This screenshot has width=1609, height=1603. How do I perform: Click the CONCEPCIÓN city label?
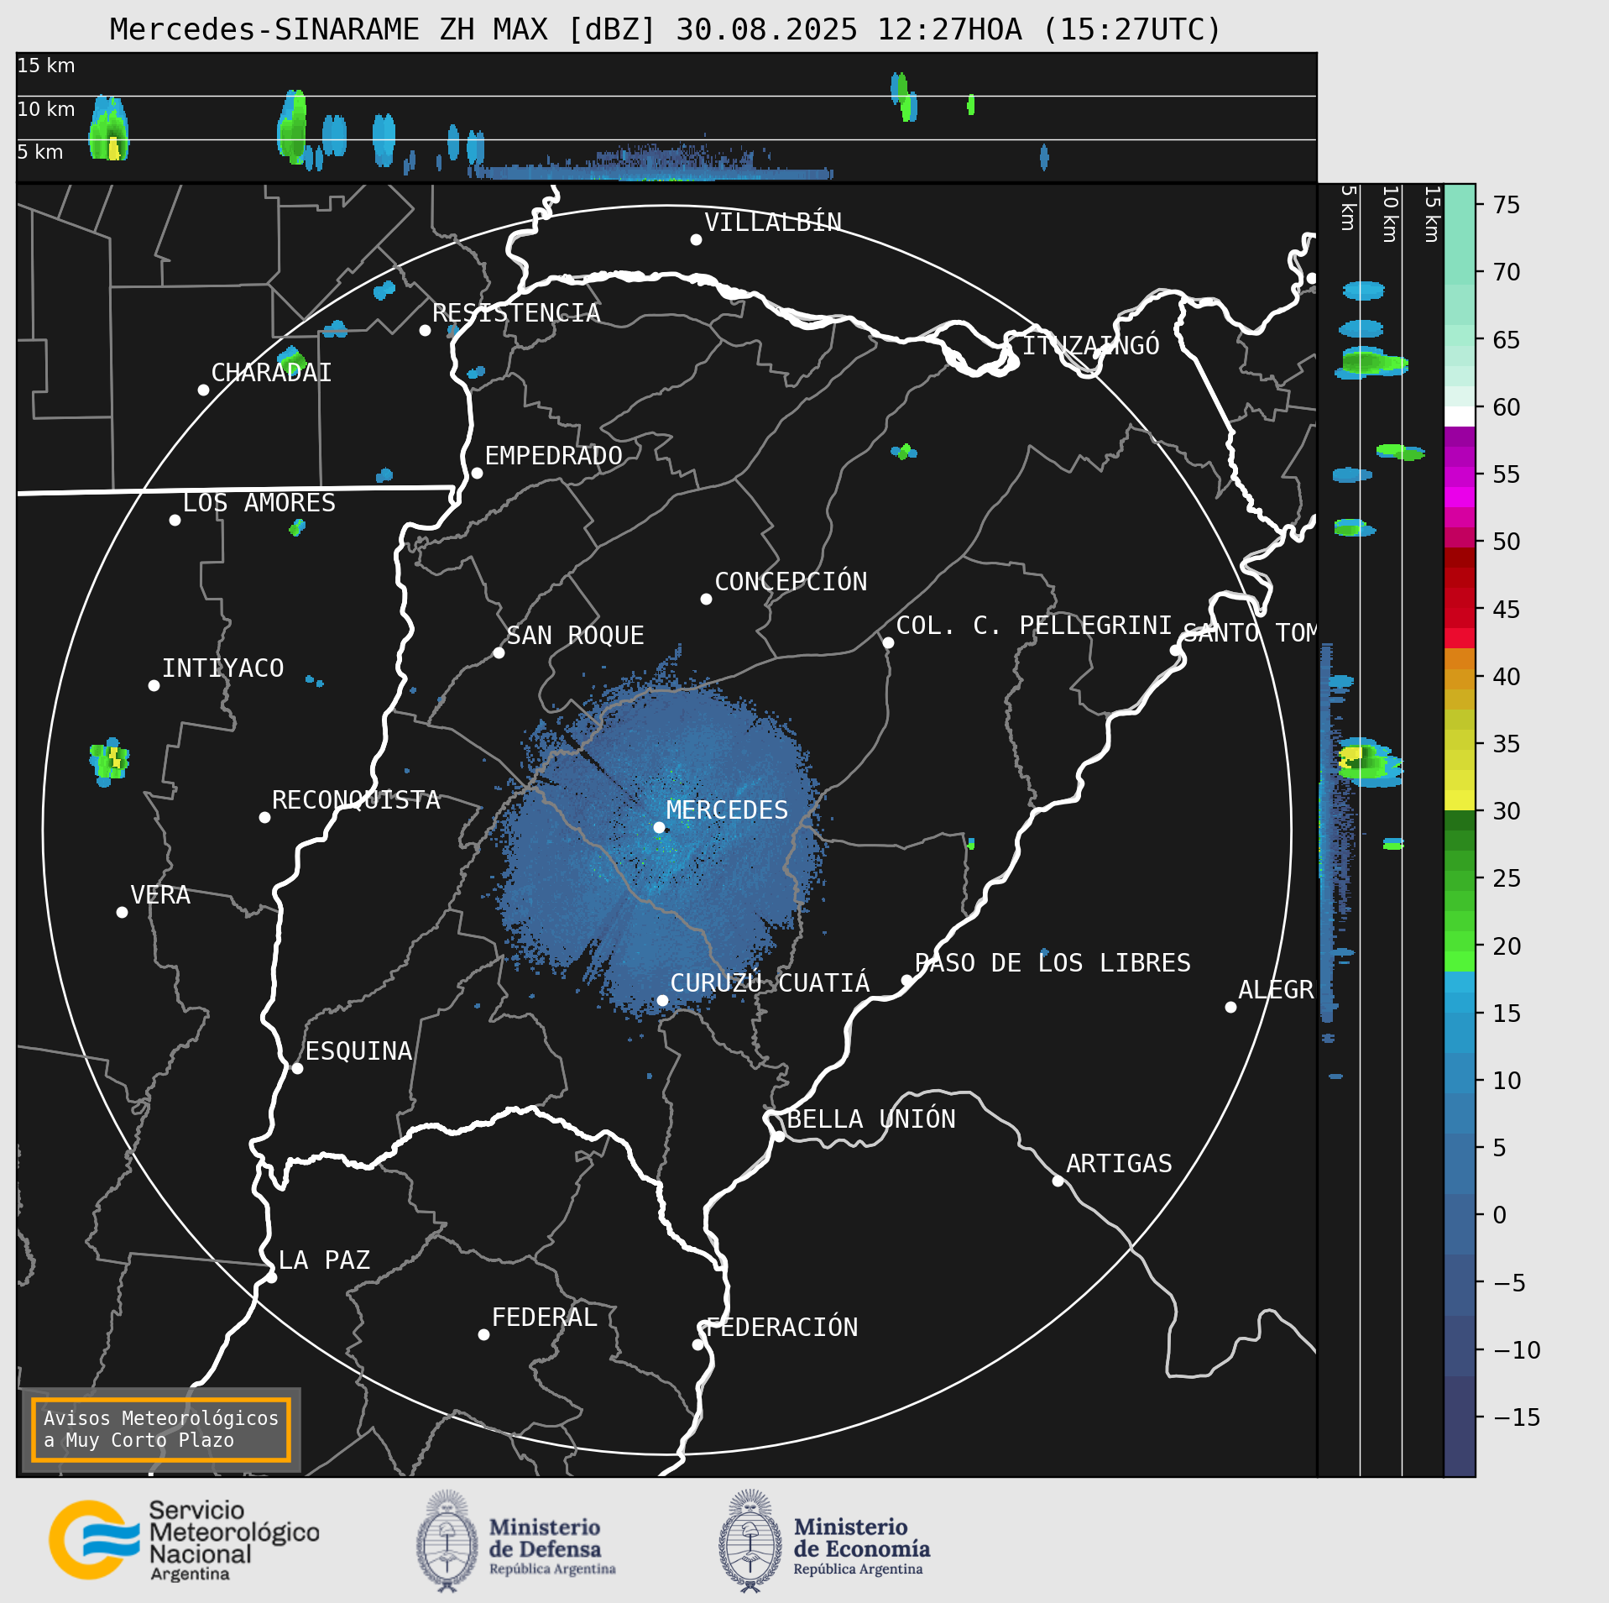(791, 582)
